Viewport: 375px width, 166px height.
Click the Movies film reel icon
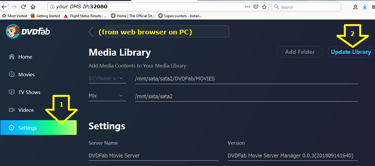[11, 74]
